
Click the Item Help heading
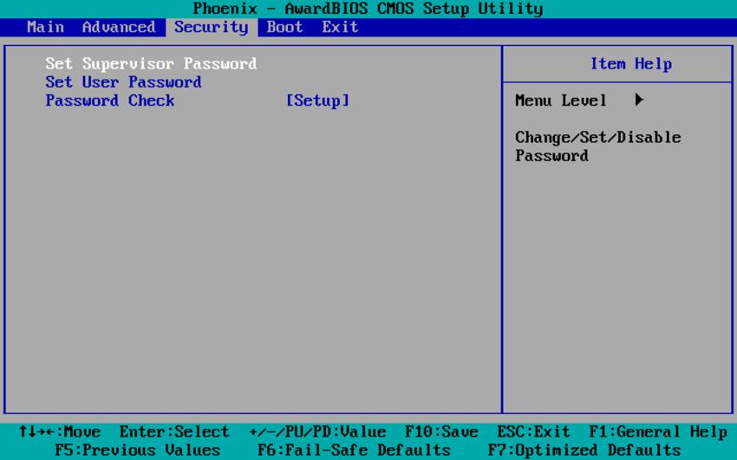point(630,64)
